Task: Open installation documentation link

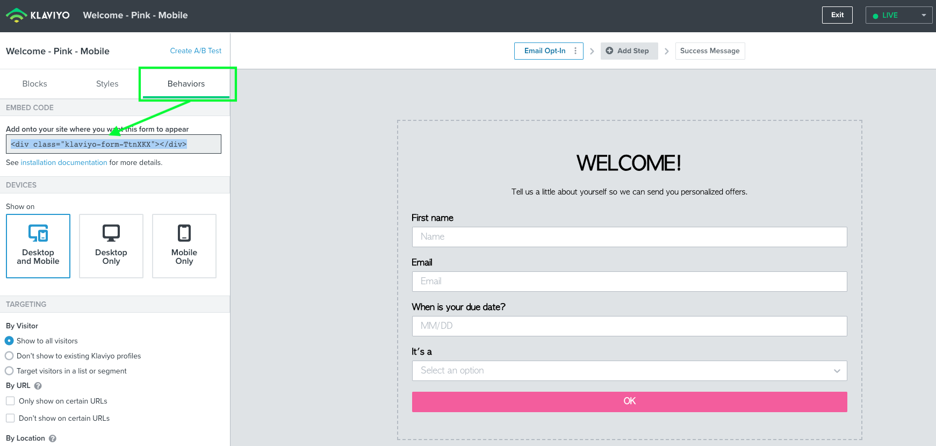Action: coord(64,162)
